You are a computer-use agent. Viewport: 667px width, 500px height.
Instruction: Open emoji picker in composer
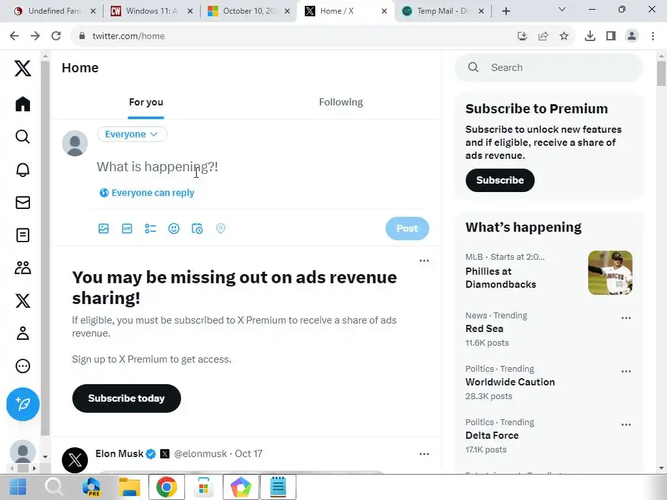click(173, 229)
